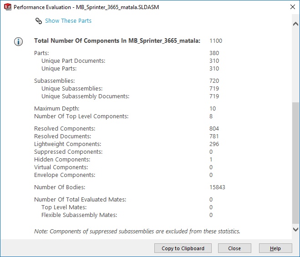
Task: Click Number Of Top Level Components label
Action: coord(81,116)
